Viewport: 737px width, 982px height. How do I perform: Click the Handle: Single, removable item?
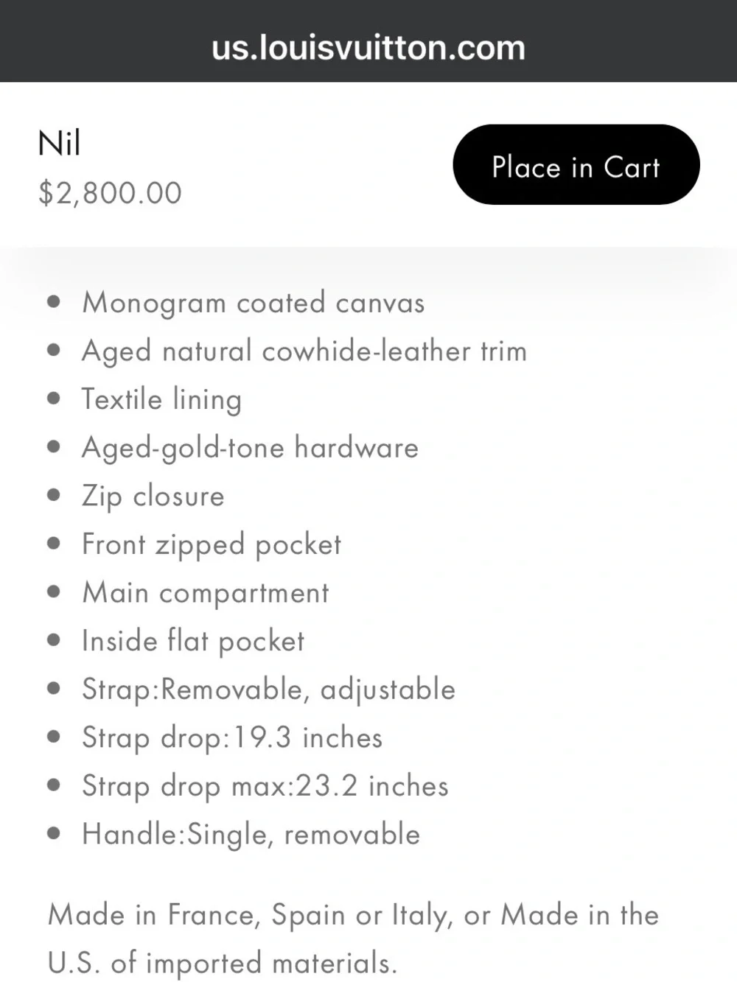(251, 835)
